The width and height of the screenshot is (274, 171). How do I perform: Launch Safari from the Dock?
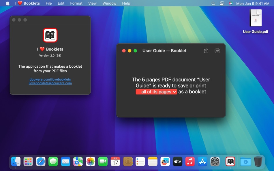(x=41, y=161)
